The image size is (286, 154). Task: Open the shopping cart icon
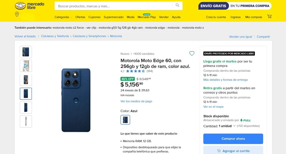point(269,16)
